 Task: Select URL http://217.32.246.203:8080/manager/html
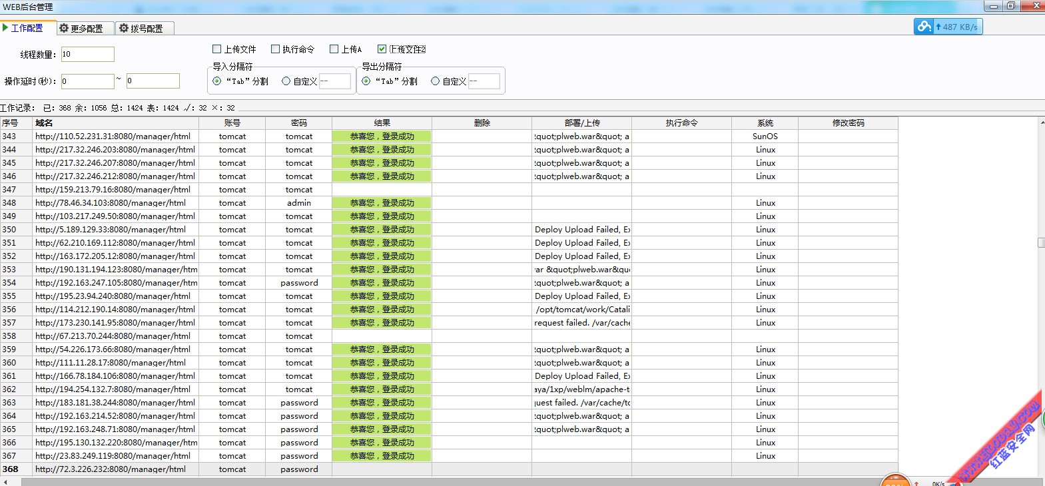[x=115, y=150]
